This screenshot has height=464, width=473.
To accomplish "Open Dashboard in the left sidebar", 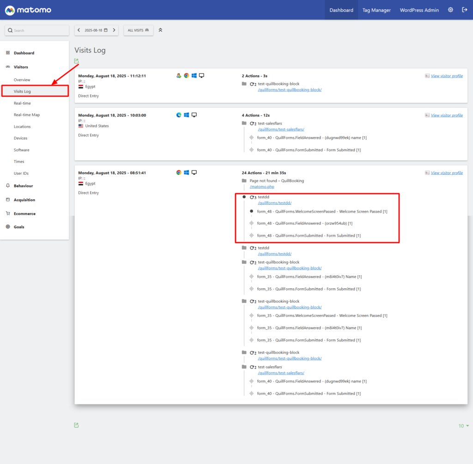I will click(24, 53).
